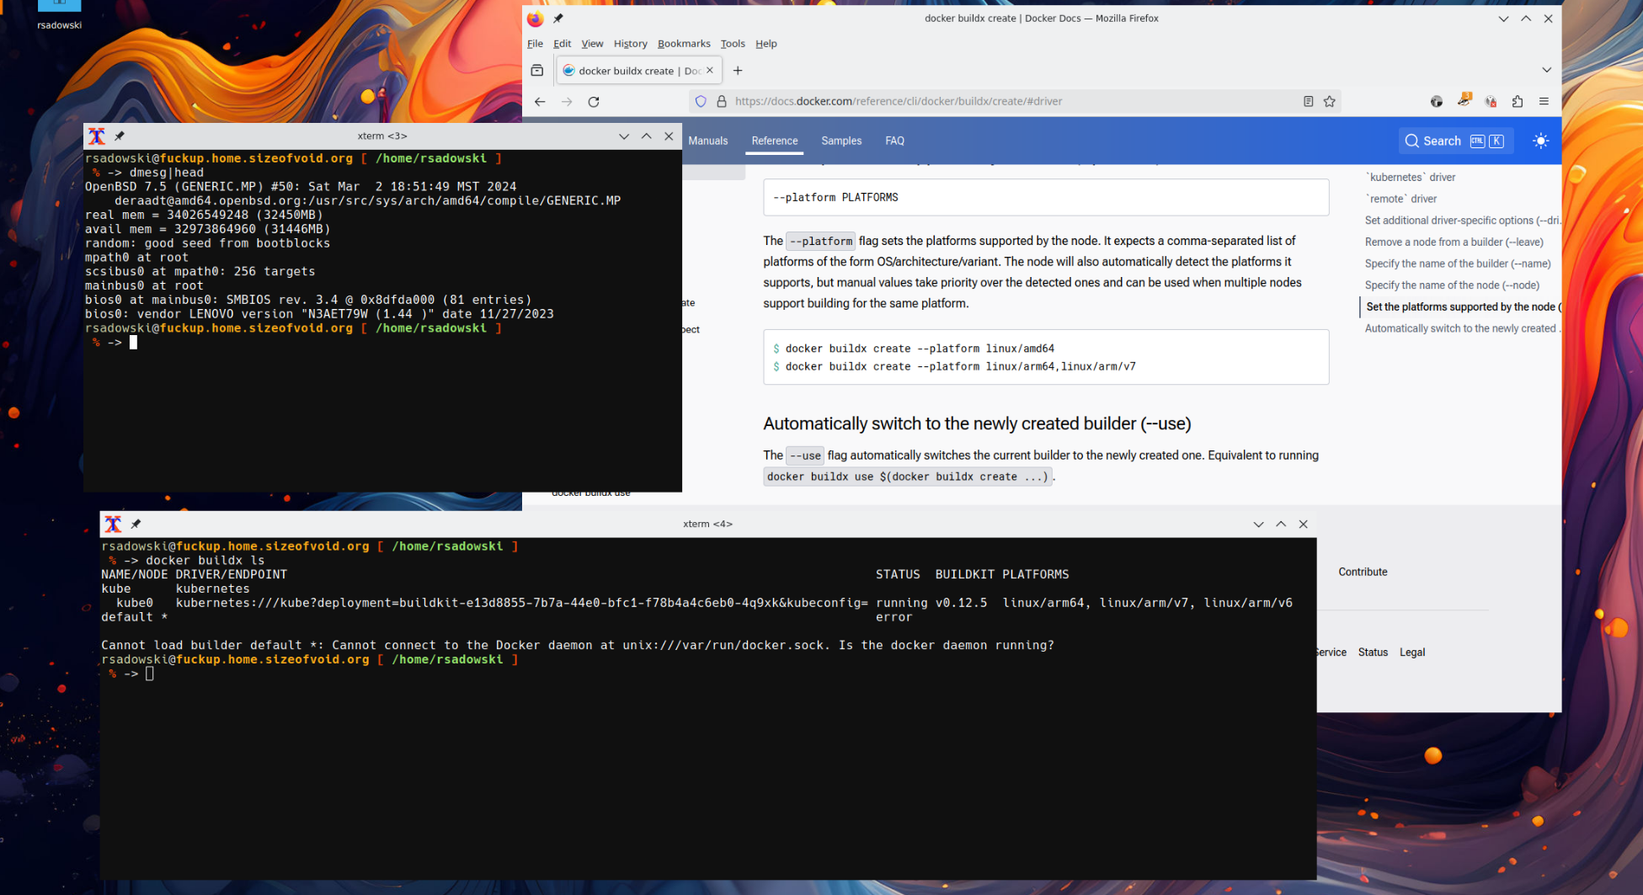Click 'Automatically switch to the newly created builder' heading
Viewport: 1643px width, 895px height.
(977, 424)
